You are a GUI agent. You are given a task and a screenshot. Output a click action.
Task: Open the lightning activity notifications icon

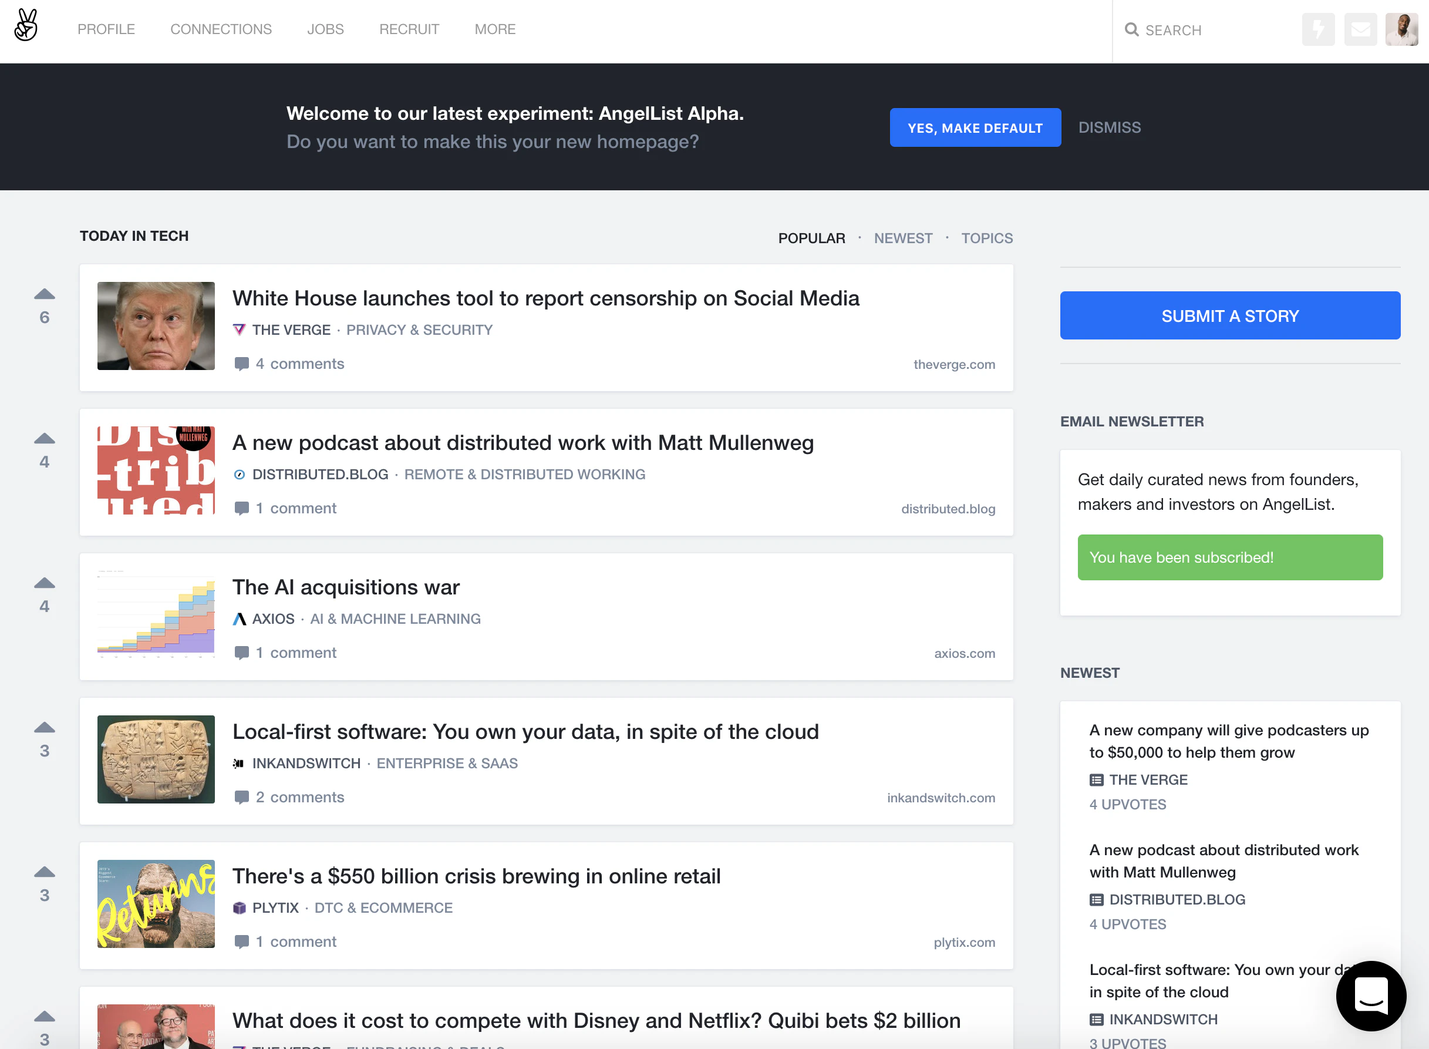pos(1318,29)
